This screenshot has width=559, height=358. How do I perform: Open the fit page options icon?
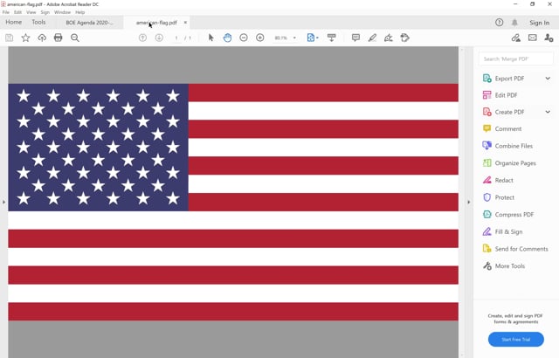click(313, 38)
